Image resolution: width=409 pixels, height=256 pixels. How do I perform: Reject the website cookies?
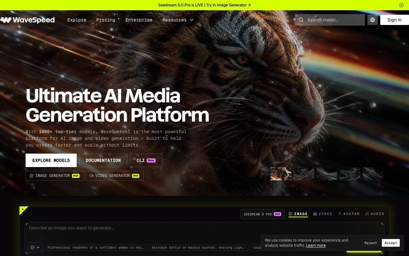[371, 243]
